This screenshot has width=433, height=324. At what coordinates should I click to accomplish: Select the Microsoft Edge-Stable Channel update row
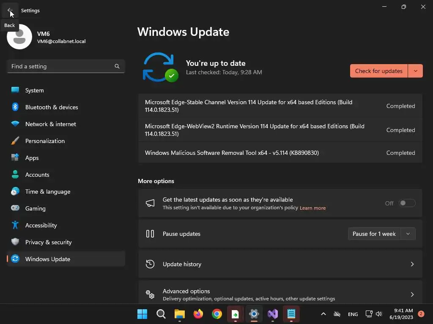click(x=280, y=106)
